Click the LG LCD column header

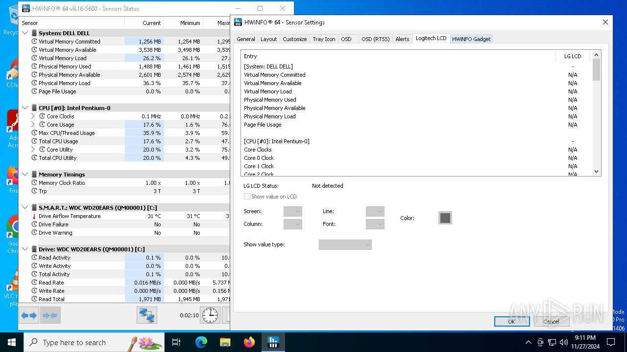pos(573,56)
